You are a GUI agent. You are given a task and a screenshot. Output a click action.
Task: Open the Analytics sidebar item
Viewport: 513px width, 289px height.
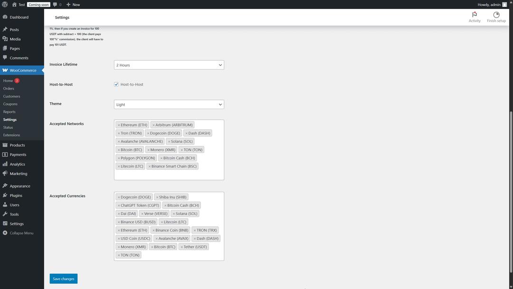coord(17,164)
